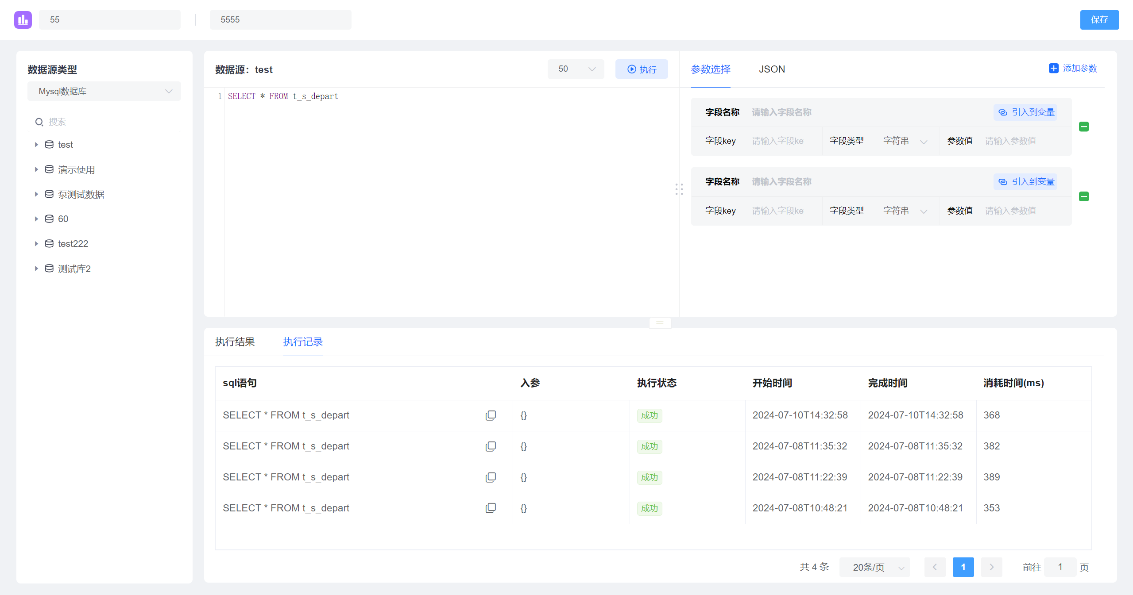Switch to the 参数选择 tab
This screenshot has height=595, width=1133.
tap(711, 69)
